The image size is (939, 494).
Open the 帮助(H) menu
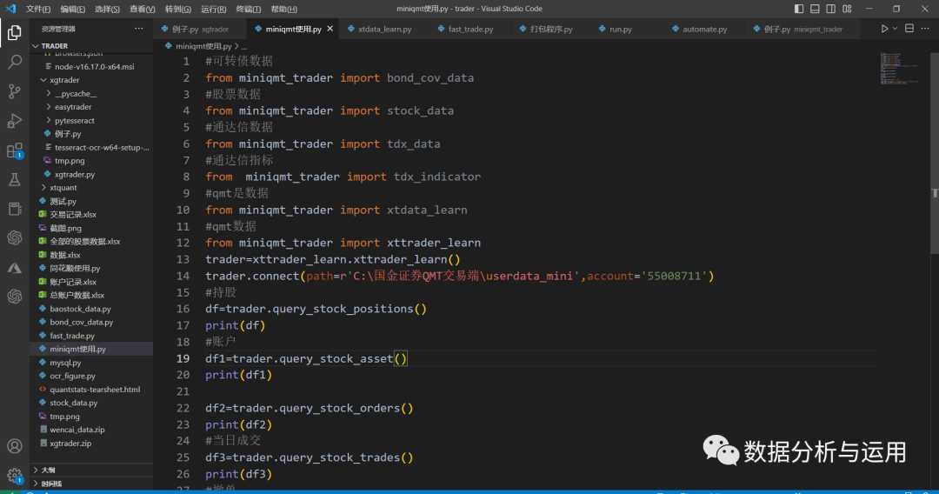(x=283, y=9)
